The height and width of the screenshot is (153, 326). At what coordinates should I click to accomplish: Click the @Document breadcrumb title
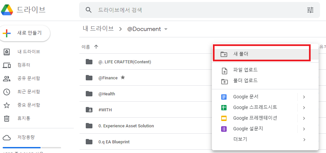click(144, 29)
